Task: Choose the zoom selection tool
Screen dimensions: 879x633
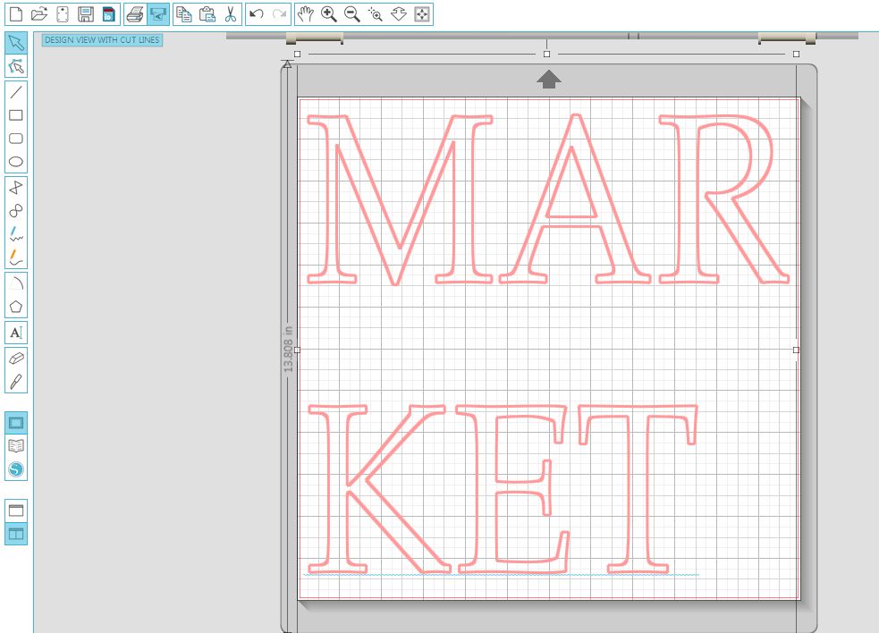Action: [375, 14]
